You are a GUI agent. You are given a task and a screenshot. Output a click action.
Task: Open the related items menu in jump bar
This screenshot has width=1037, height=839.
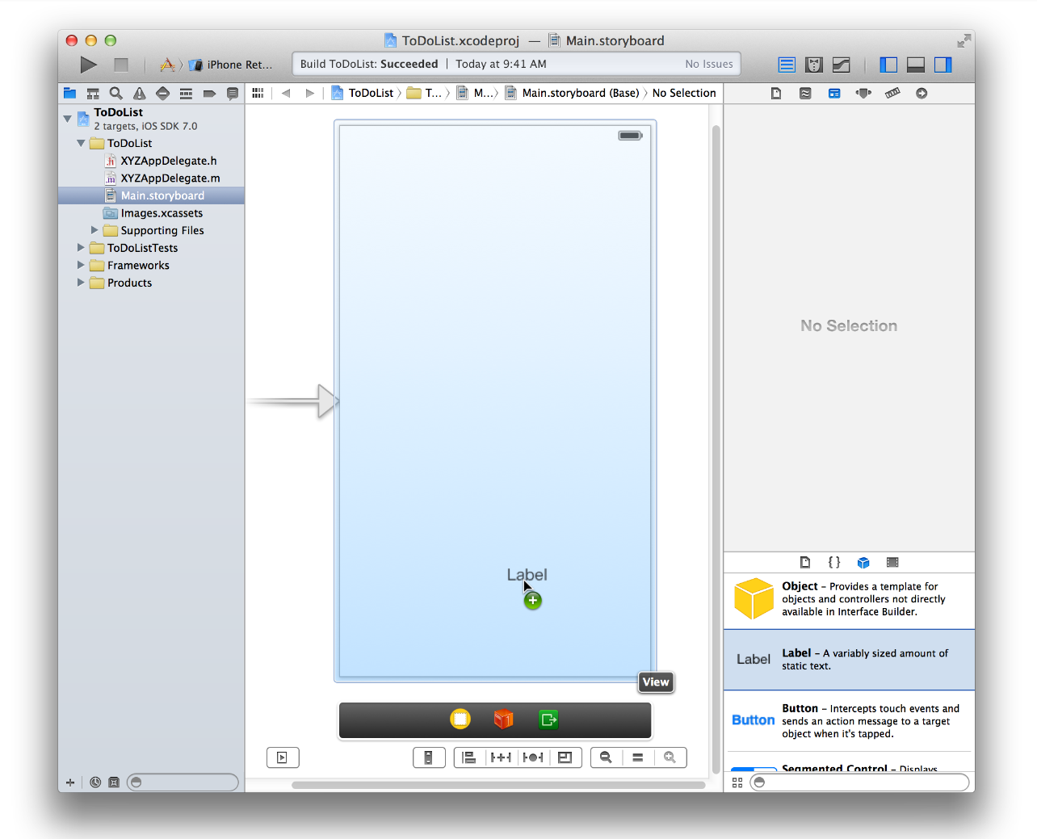[258, 94]
